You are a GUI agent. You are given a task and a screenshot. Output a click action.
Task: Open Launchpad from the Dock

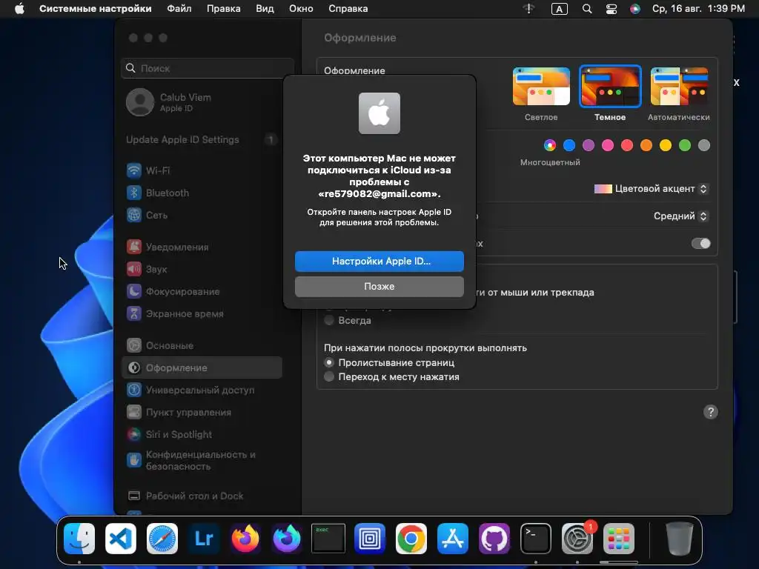619,538
